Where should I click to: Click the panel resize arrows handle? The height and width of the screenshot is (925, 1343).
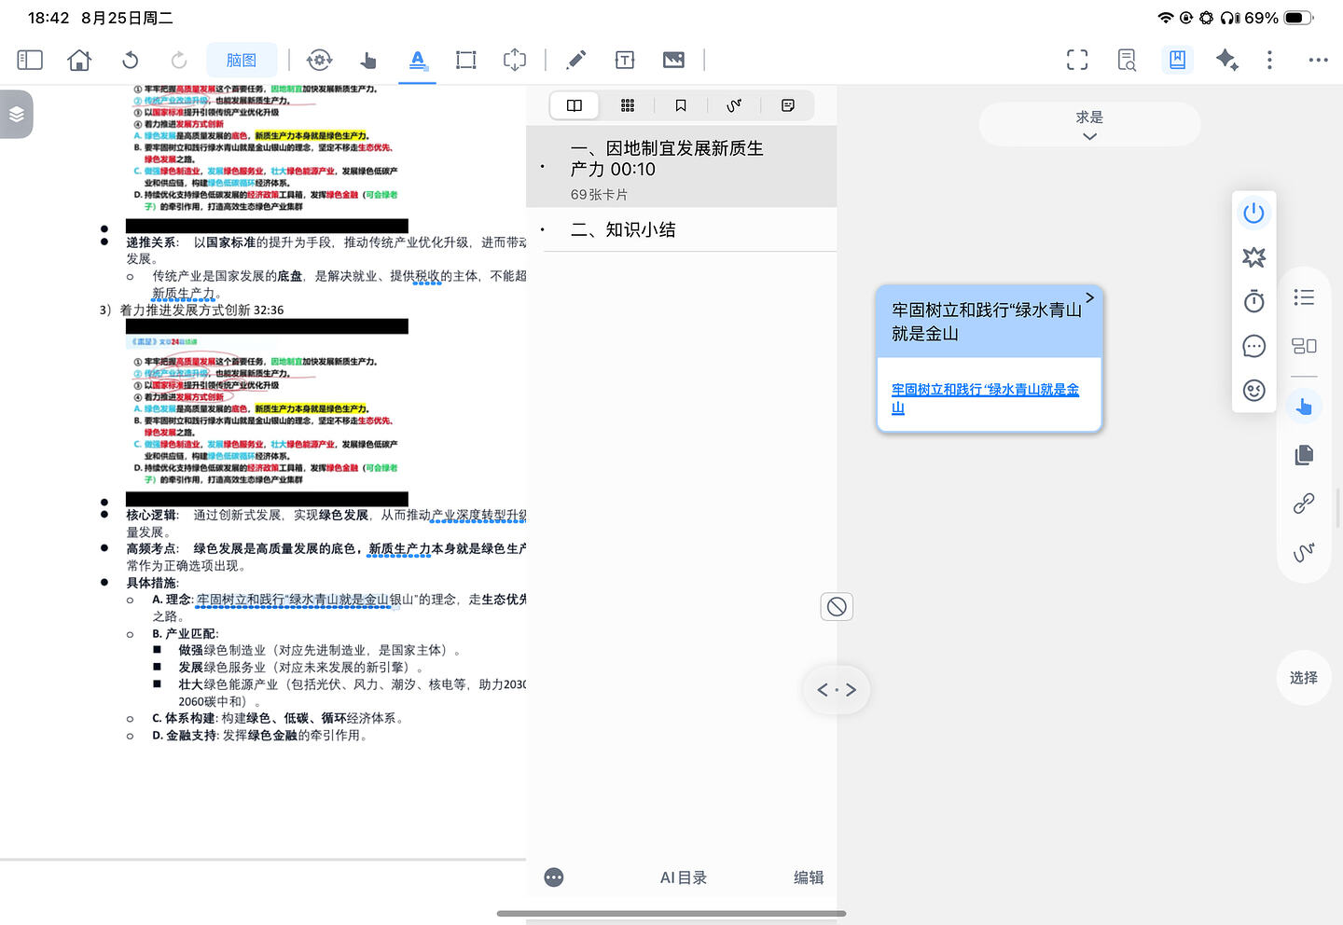point(837,690)
